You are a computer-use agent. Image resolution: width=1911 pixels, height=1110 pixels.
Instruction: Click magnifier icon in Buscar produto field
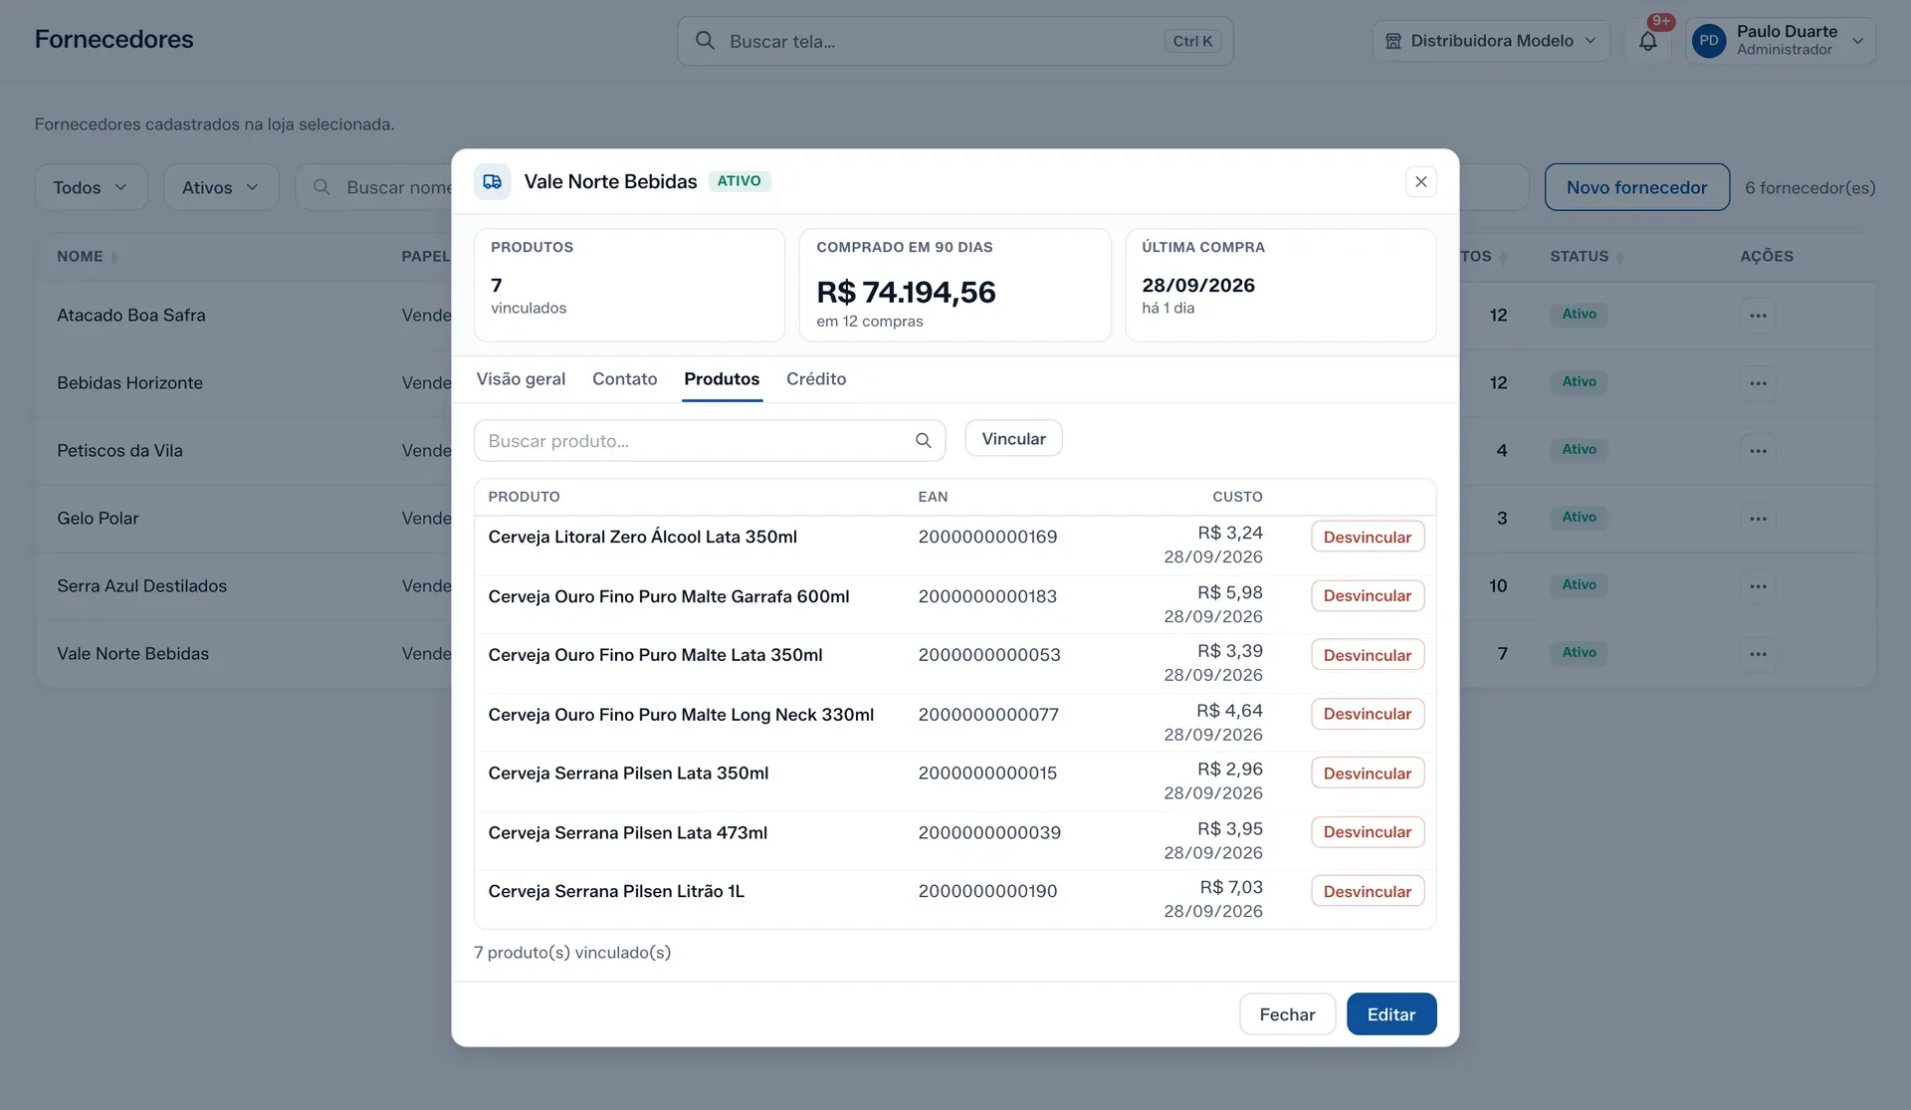923,441
